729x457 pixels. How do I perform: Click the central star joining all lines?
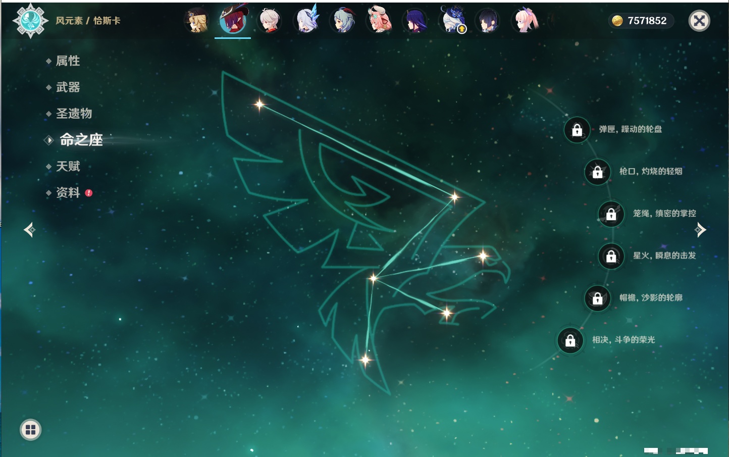[374, 278]
